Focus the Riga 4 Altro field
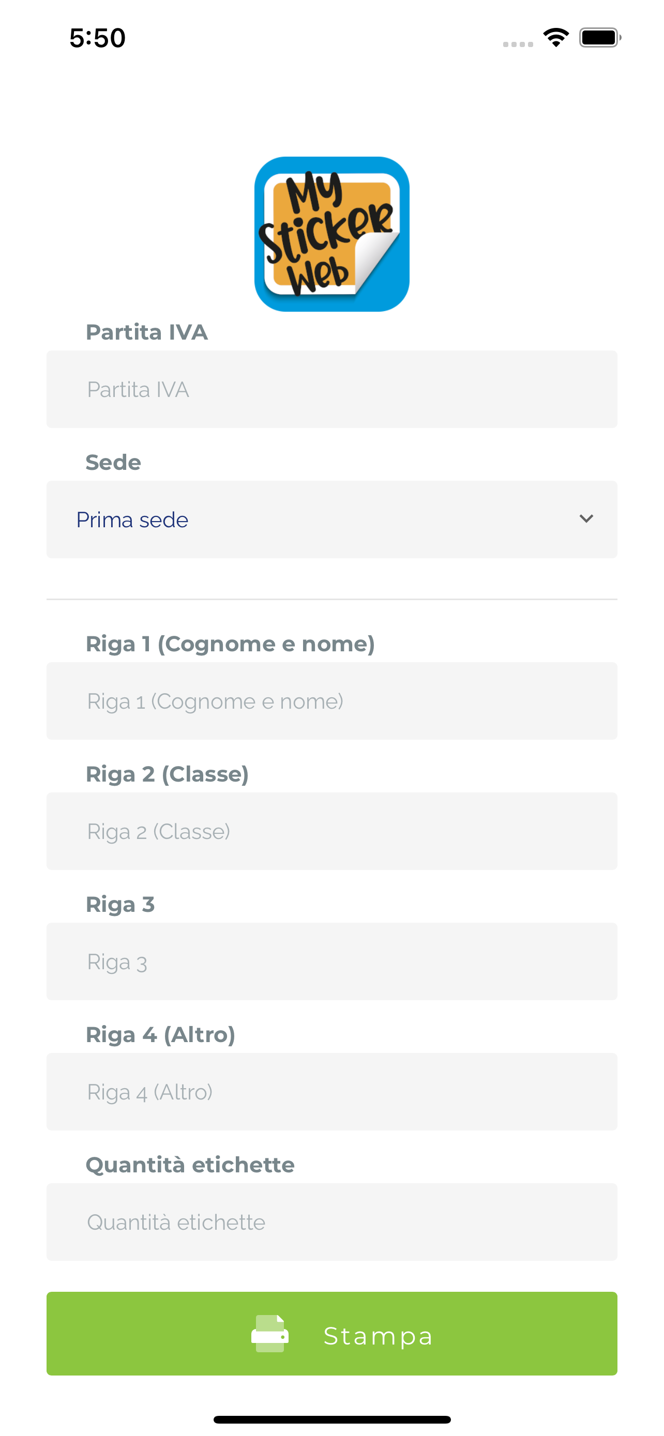The height and width of the screenshot is (1436, 664). [x=331, y=1092]
